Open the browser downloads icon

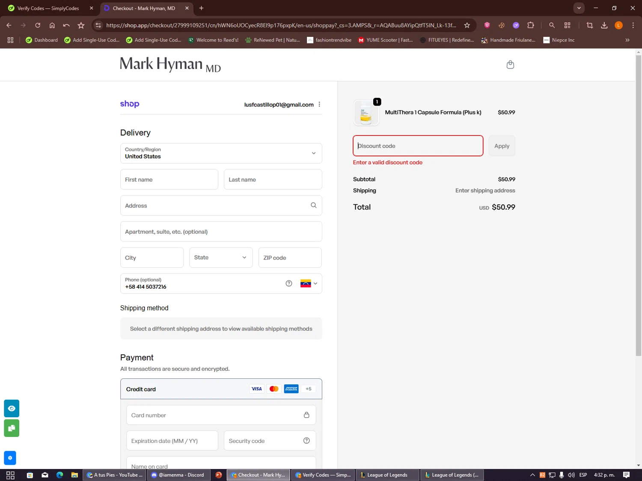pos(604,25)
